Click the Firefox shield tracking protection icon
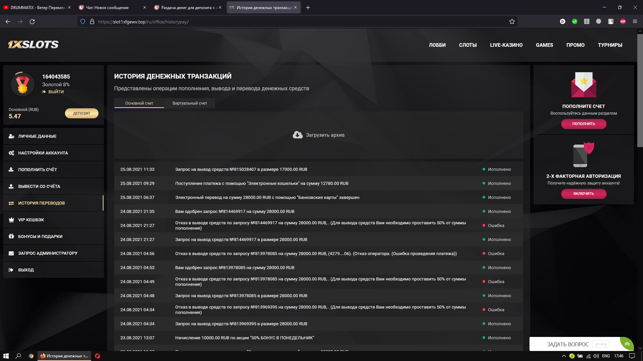The image size is (643, 361). coord(83,22)
